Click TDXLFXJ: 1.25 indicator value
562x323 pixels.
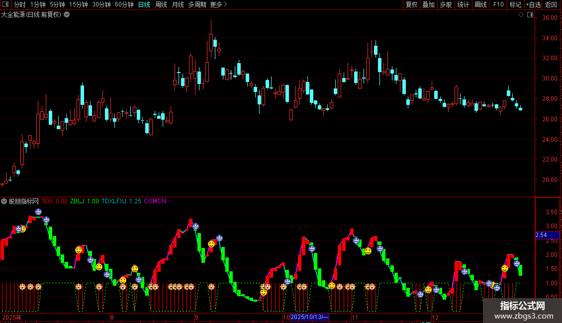121,201
